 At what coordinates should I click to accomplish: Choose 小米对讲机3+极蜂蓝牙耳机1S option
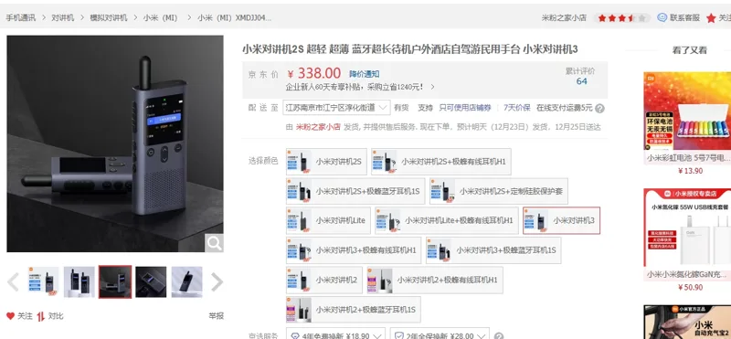coord(493,250)
